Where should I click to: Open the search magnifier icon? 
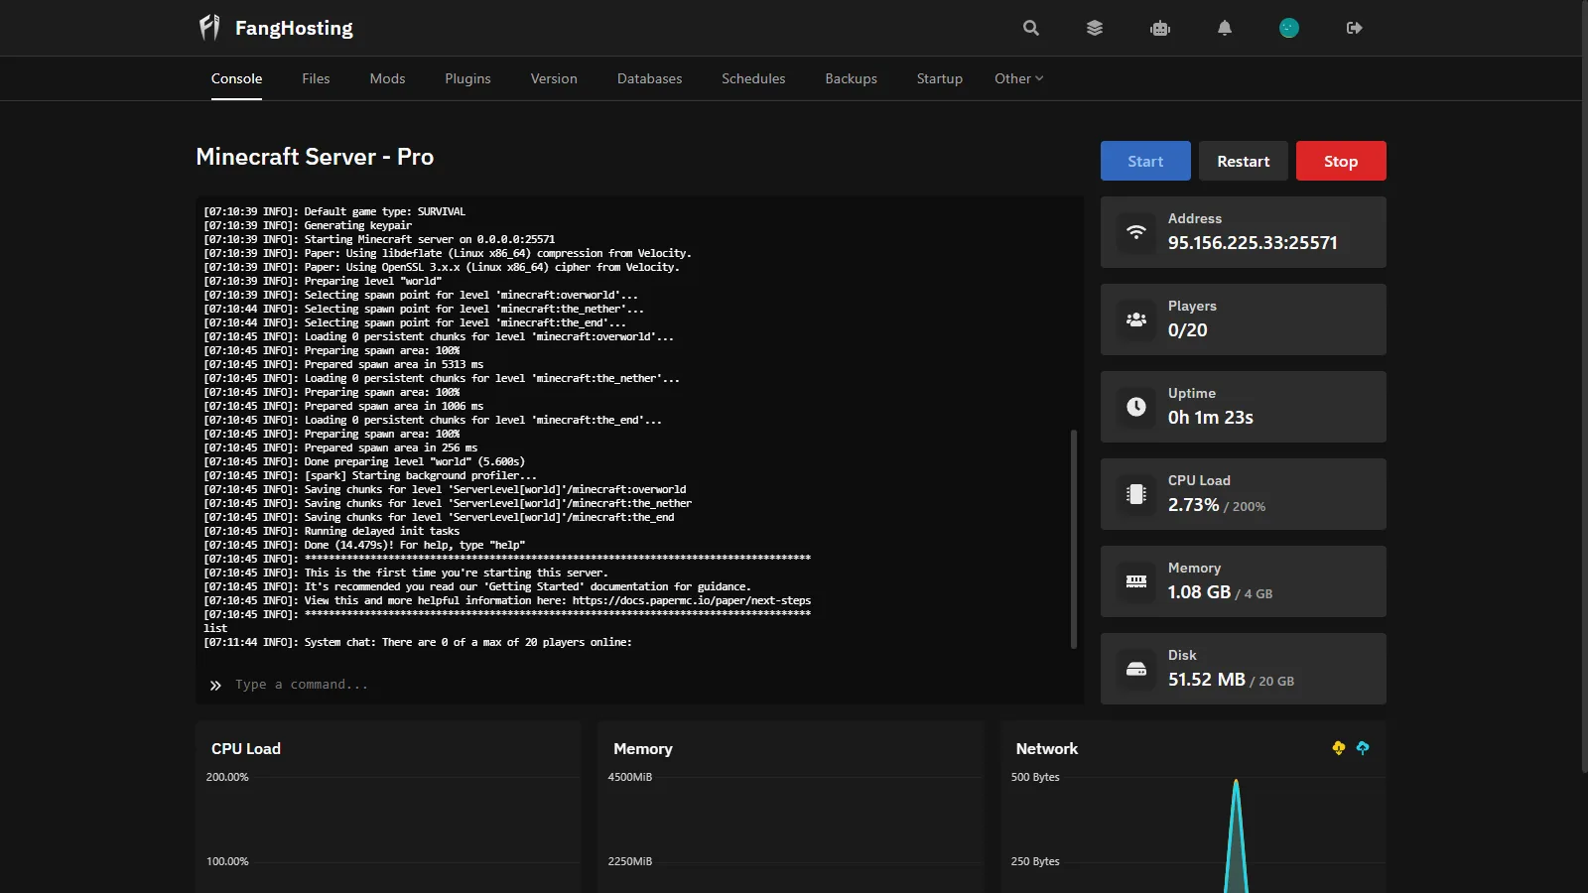pos(1031,28)
